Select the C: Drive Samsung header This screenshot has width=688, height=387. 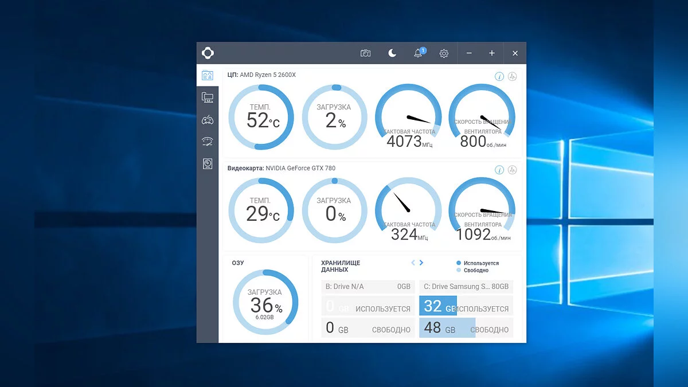coord(466,286)
